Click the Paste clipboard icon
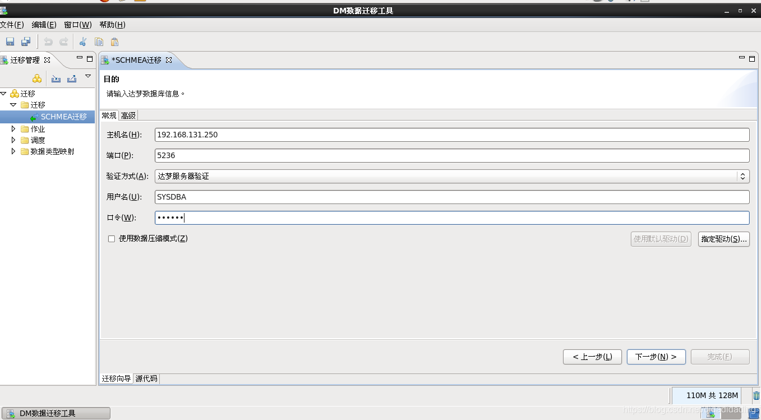761x420 pixels. tap(114, 41)
